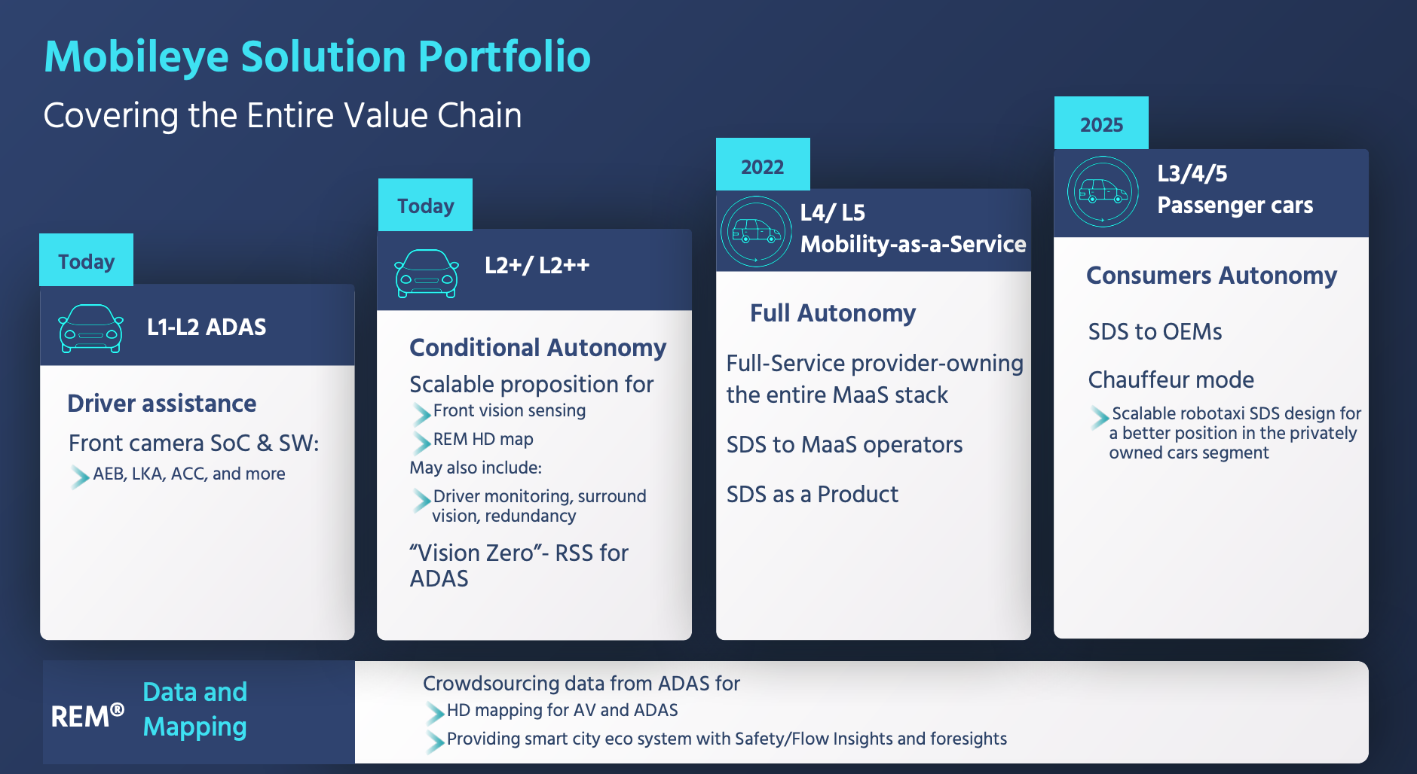Select the 2025 tab label
The height and width of the screenshot is (774, 1417).
click(x=1101, y=123)
